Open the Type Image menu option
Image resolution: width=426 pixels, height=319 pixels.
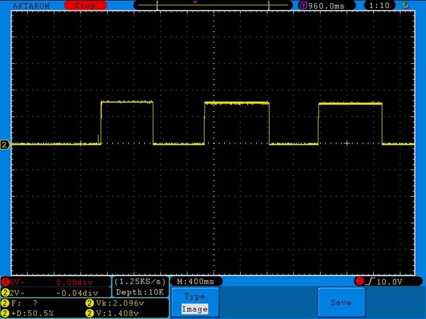[x=195, y=303]
